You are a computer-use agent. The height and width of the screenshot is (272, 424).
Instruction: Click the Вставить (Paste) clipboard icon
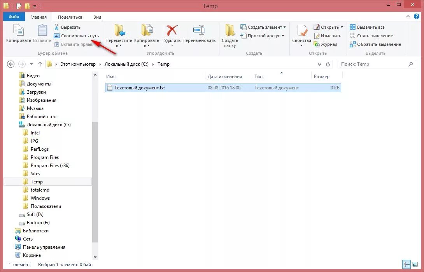(x=42, y=33)
